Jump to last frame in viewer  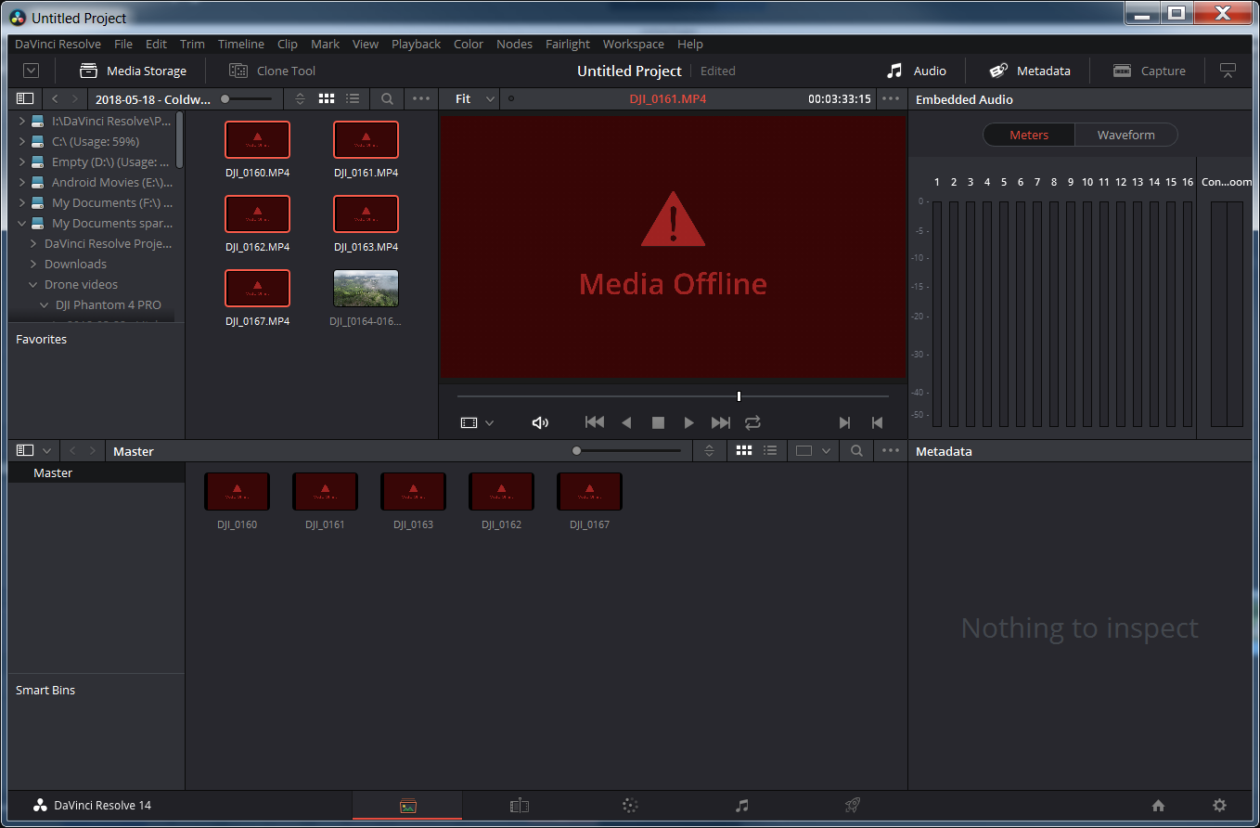click(721, 422)
